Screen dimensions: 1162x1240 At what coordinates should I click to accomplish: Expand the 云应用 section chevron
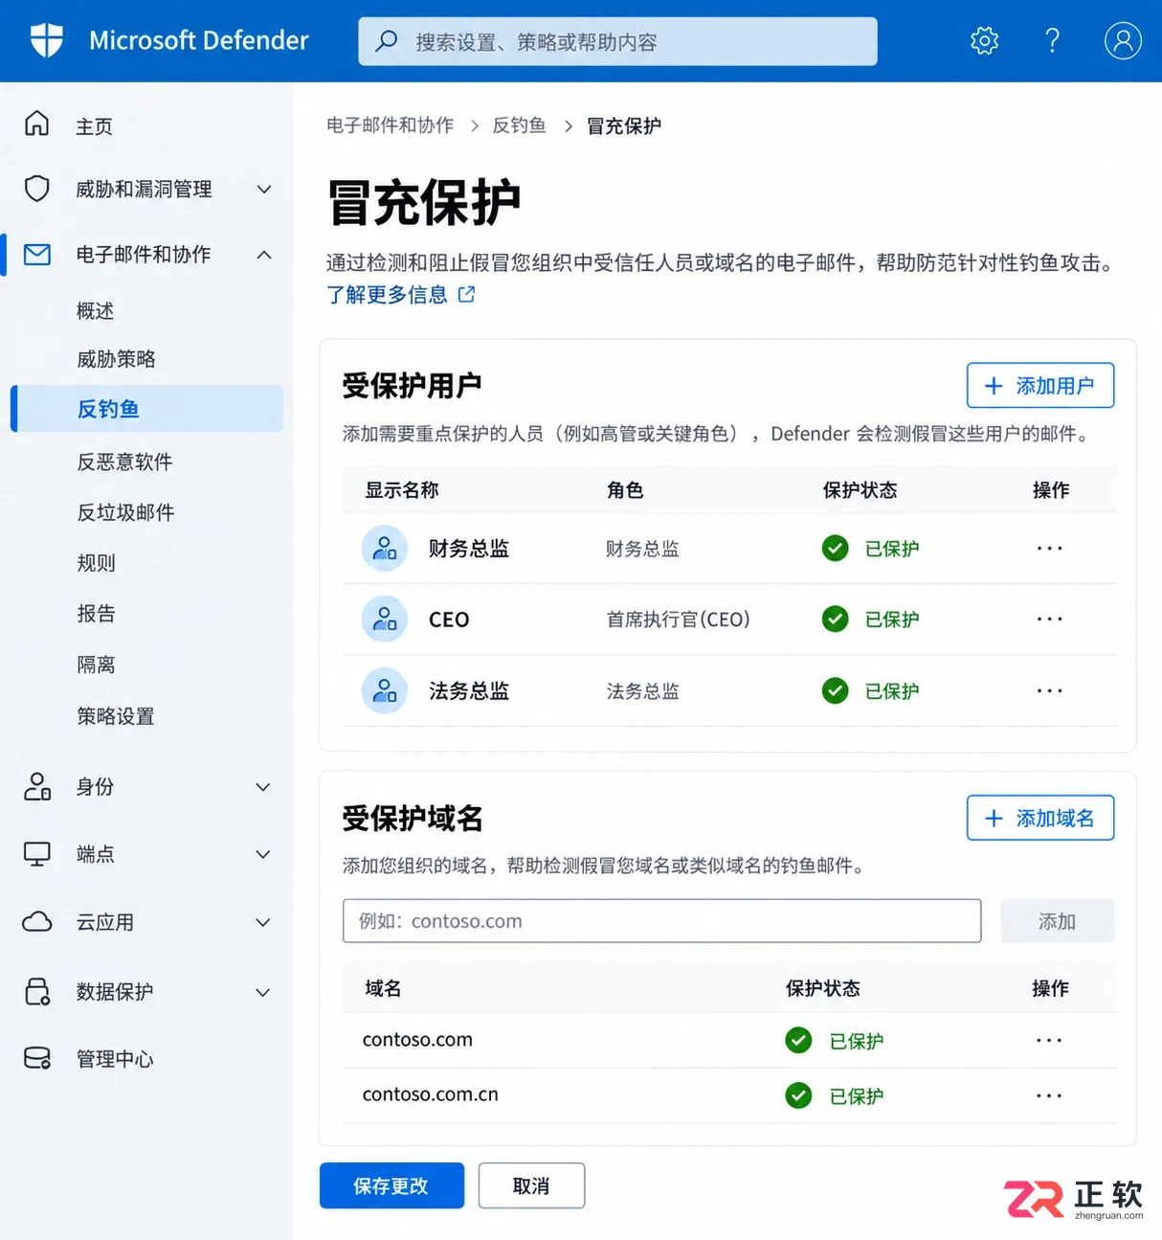[x=263, y=922]
